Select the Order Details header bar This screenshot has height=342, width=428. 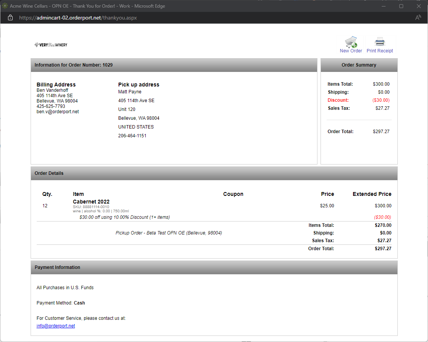pos(49,173)
